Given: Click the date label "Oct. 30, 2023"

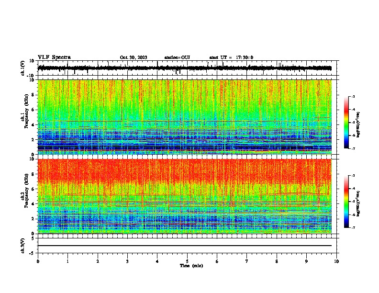Looking at the screenshot, I should pyautogui.click(x=134, y=57).
